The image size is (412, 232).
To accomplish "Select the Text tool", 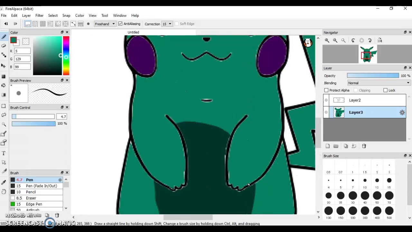I will click(4, 153).
